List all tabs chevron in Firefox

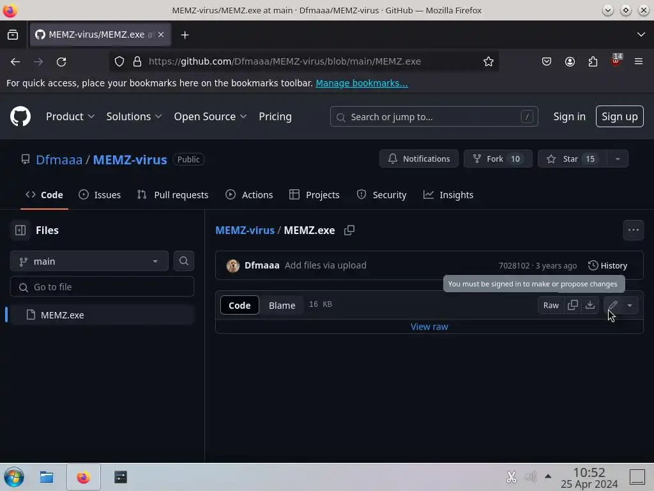coord(641,35)
